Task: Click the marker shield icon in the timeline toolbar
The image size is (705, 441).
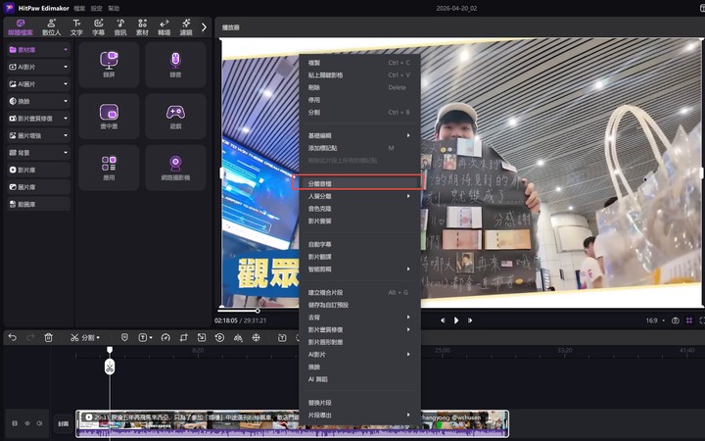Action: (124, 337)
